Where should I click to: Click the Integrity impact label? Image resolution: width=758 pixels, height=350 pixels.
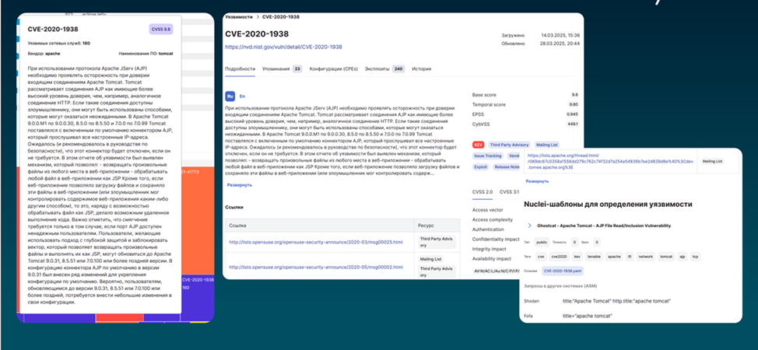(x=490, y=248)
